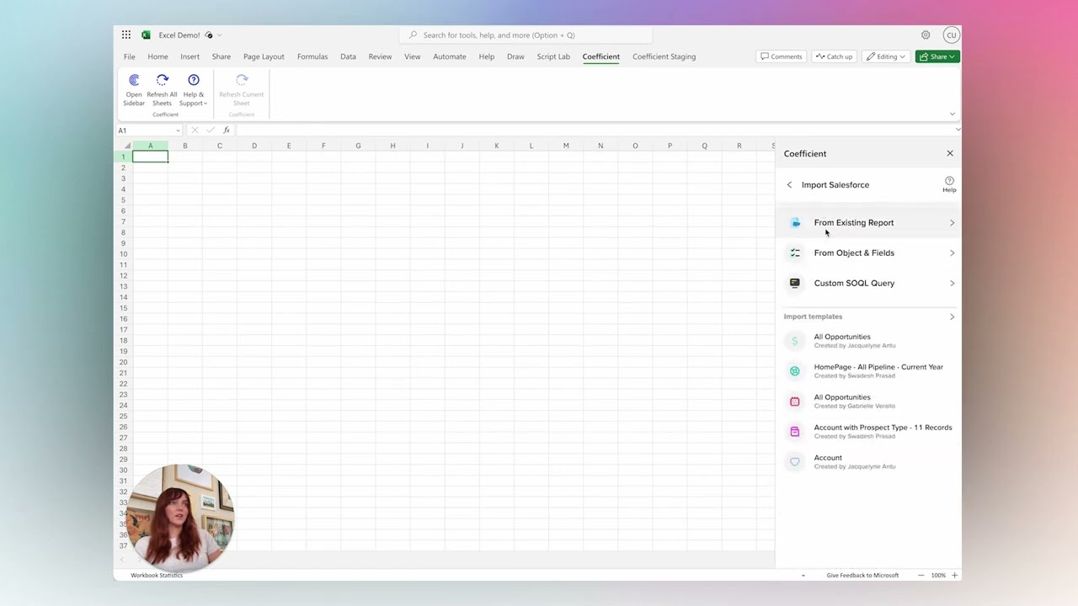The image size is (1078, 606).
Task: Select column M header
Action: pyautogui.click(x=566, y=146)
